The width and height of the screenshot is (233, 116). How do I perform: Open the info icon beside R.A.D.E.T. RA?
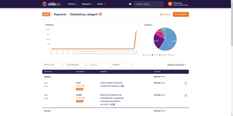tap(114, 104)
